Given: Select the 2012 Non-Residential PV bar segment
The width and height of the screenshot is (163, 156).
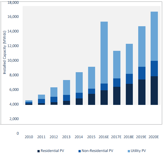Looking at the screenshot, I should [54, 99].
